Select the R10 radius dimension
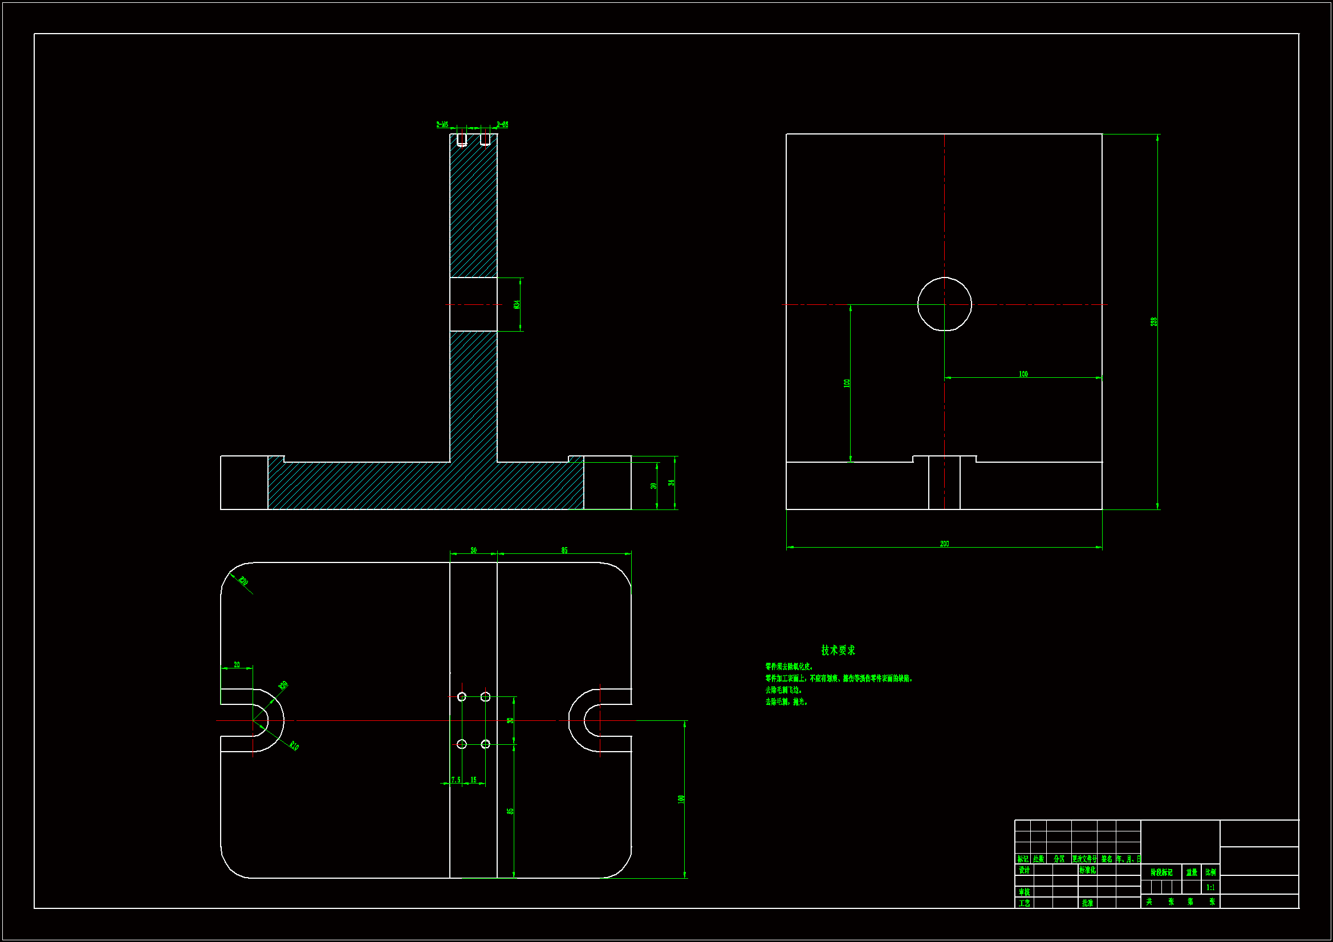Screen dimensions: 1333x942 (x=294, y=746)
